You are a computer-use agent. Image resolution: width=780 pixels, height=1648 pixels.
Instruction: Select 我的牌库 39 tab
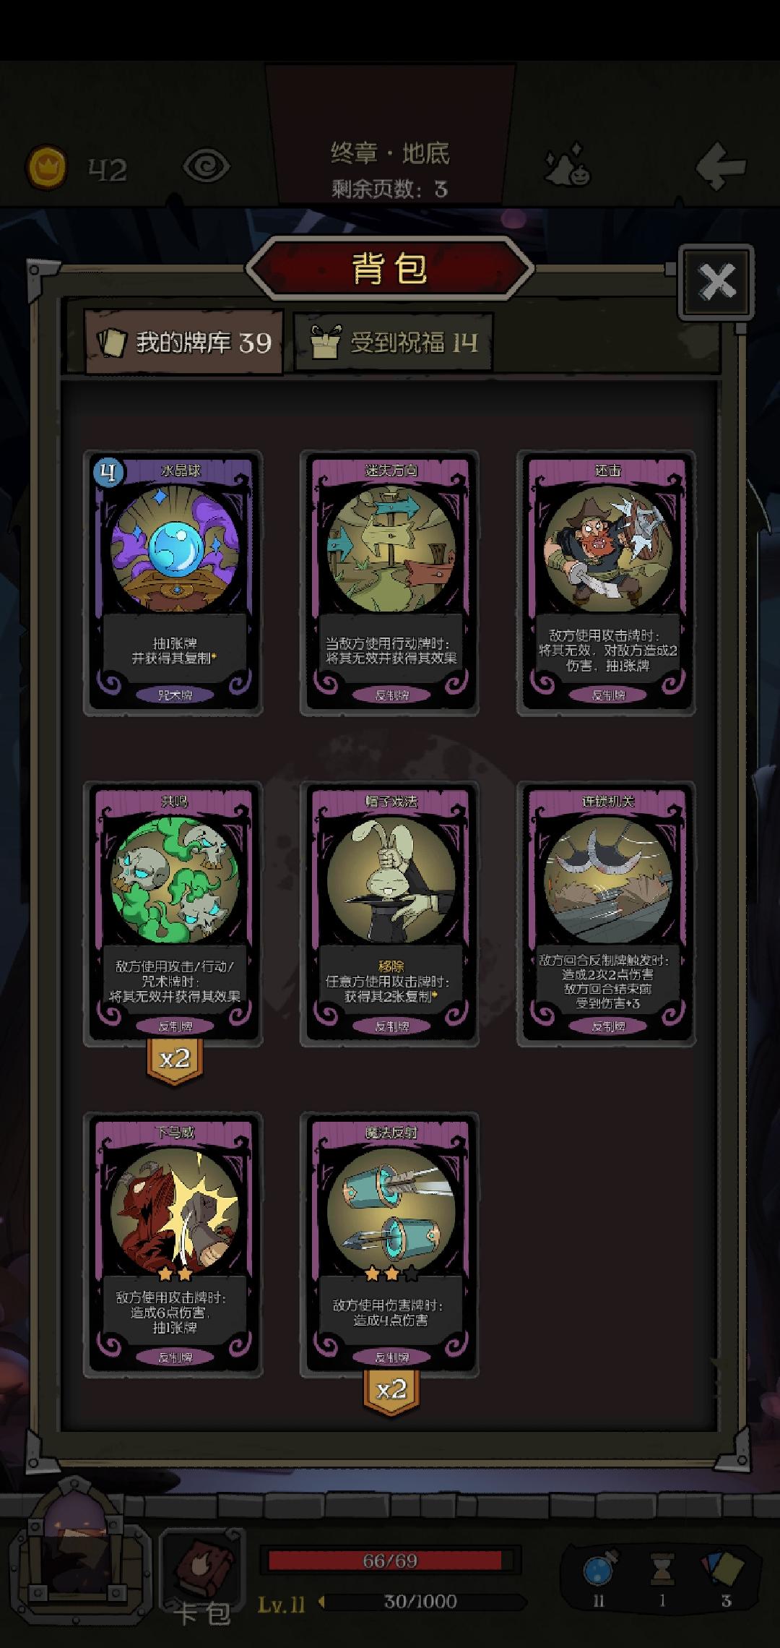pos(183,342)
